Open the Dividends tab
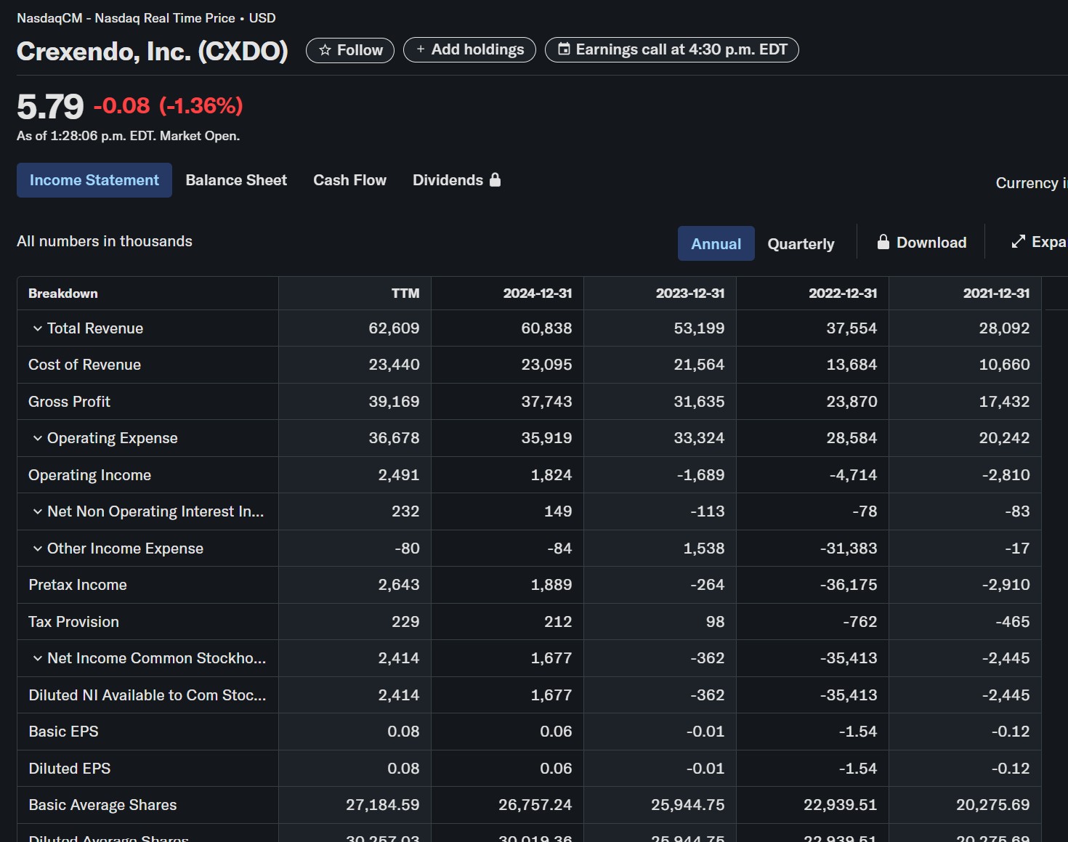The image size is (1068, 842). (456, 180)
